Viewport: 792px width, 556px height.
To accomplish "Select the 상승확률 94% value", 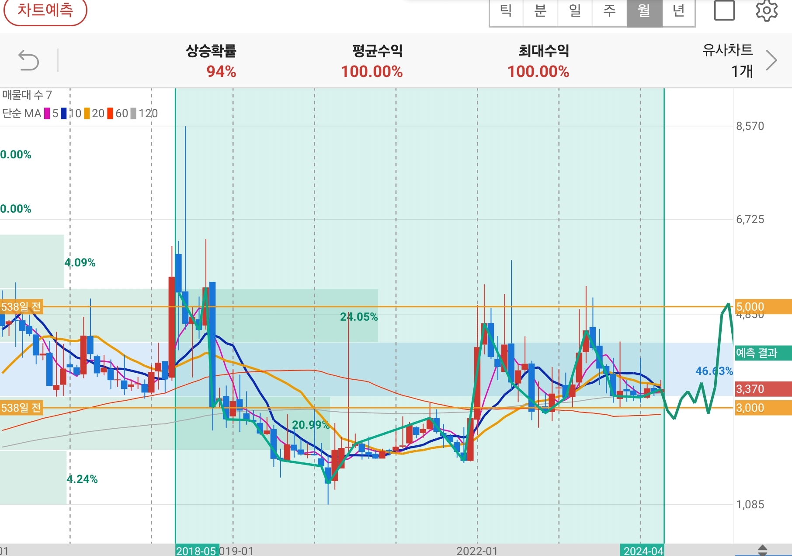I will pyautogui.click(x=221, y=72).
